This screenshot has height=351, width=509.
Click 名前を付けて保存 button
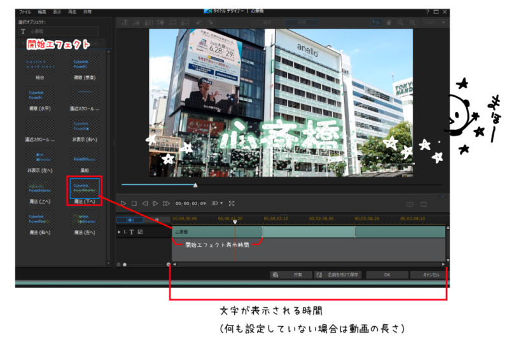(338, 275)
